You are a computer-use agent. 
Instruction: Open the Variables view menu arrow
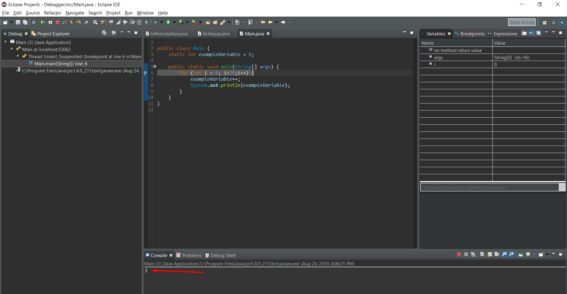(x=546, y=32)
